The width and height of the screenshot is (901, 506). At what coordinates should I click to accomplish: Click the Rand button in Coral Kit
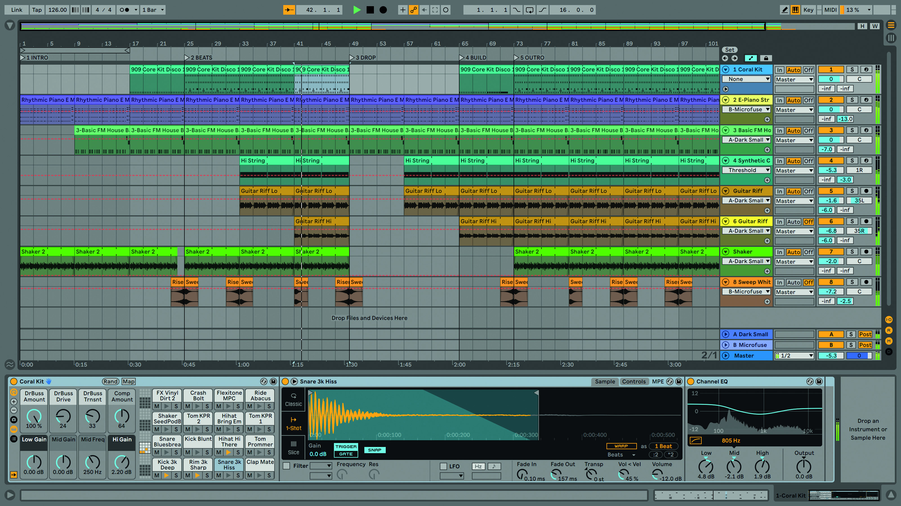point(111,382)
